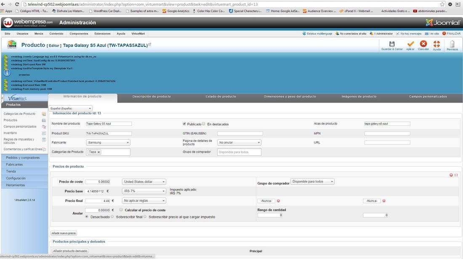463x265 pixels.
Task: Click the blue information icon
Action: click(x=7, y=73)
